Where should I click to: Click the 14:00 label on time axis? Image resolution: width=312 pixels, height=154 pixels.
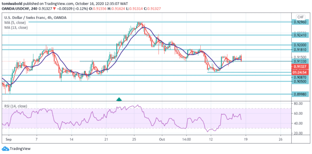pyautogui.click(x=186, y=139)
